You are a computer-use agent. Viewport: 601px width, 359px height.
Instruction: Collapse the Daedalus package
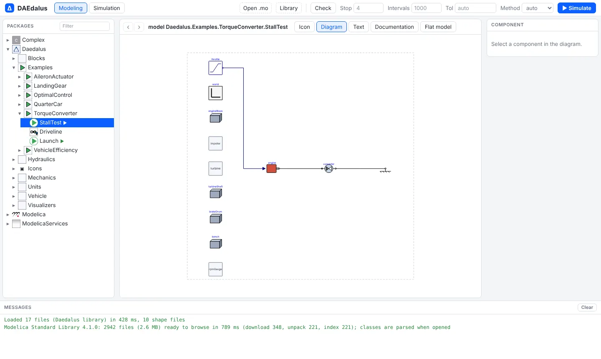(x=8, y=49)
